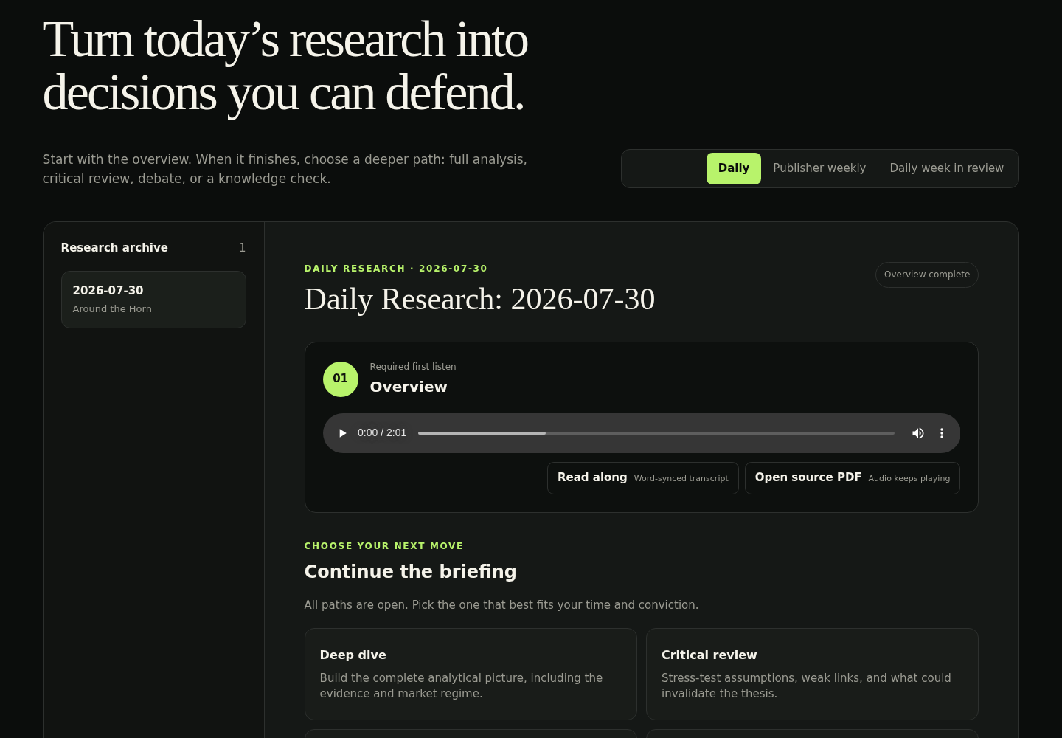Click "Turn today's research" headline

click(x=285, y=66)
